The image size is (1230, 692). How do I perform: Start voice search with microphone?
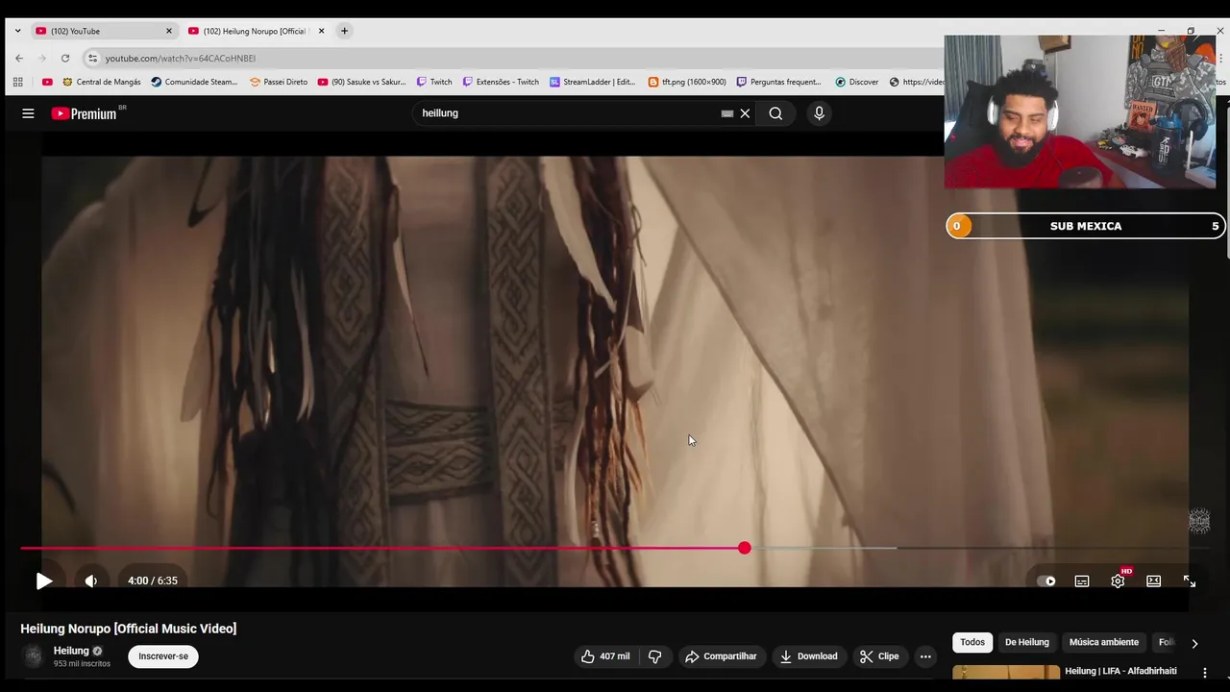click(x=819, y=113)
